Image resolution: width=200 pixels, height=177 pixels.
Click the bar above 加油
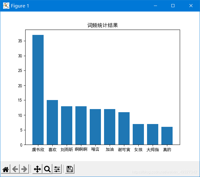point(110,127)
